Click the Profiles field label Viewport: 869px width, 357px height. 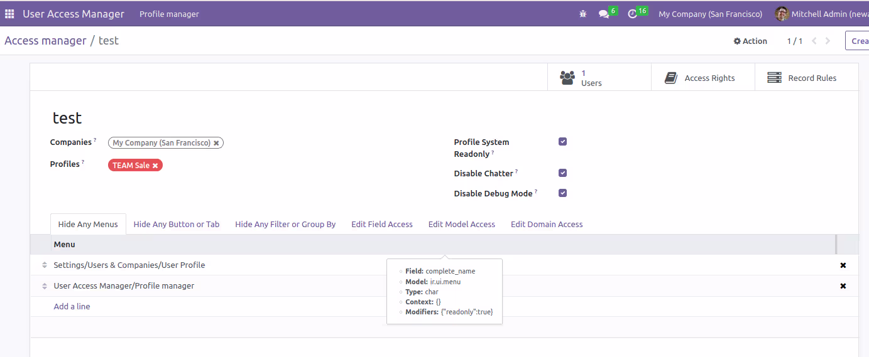point(65,164)
